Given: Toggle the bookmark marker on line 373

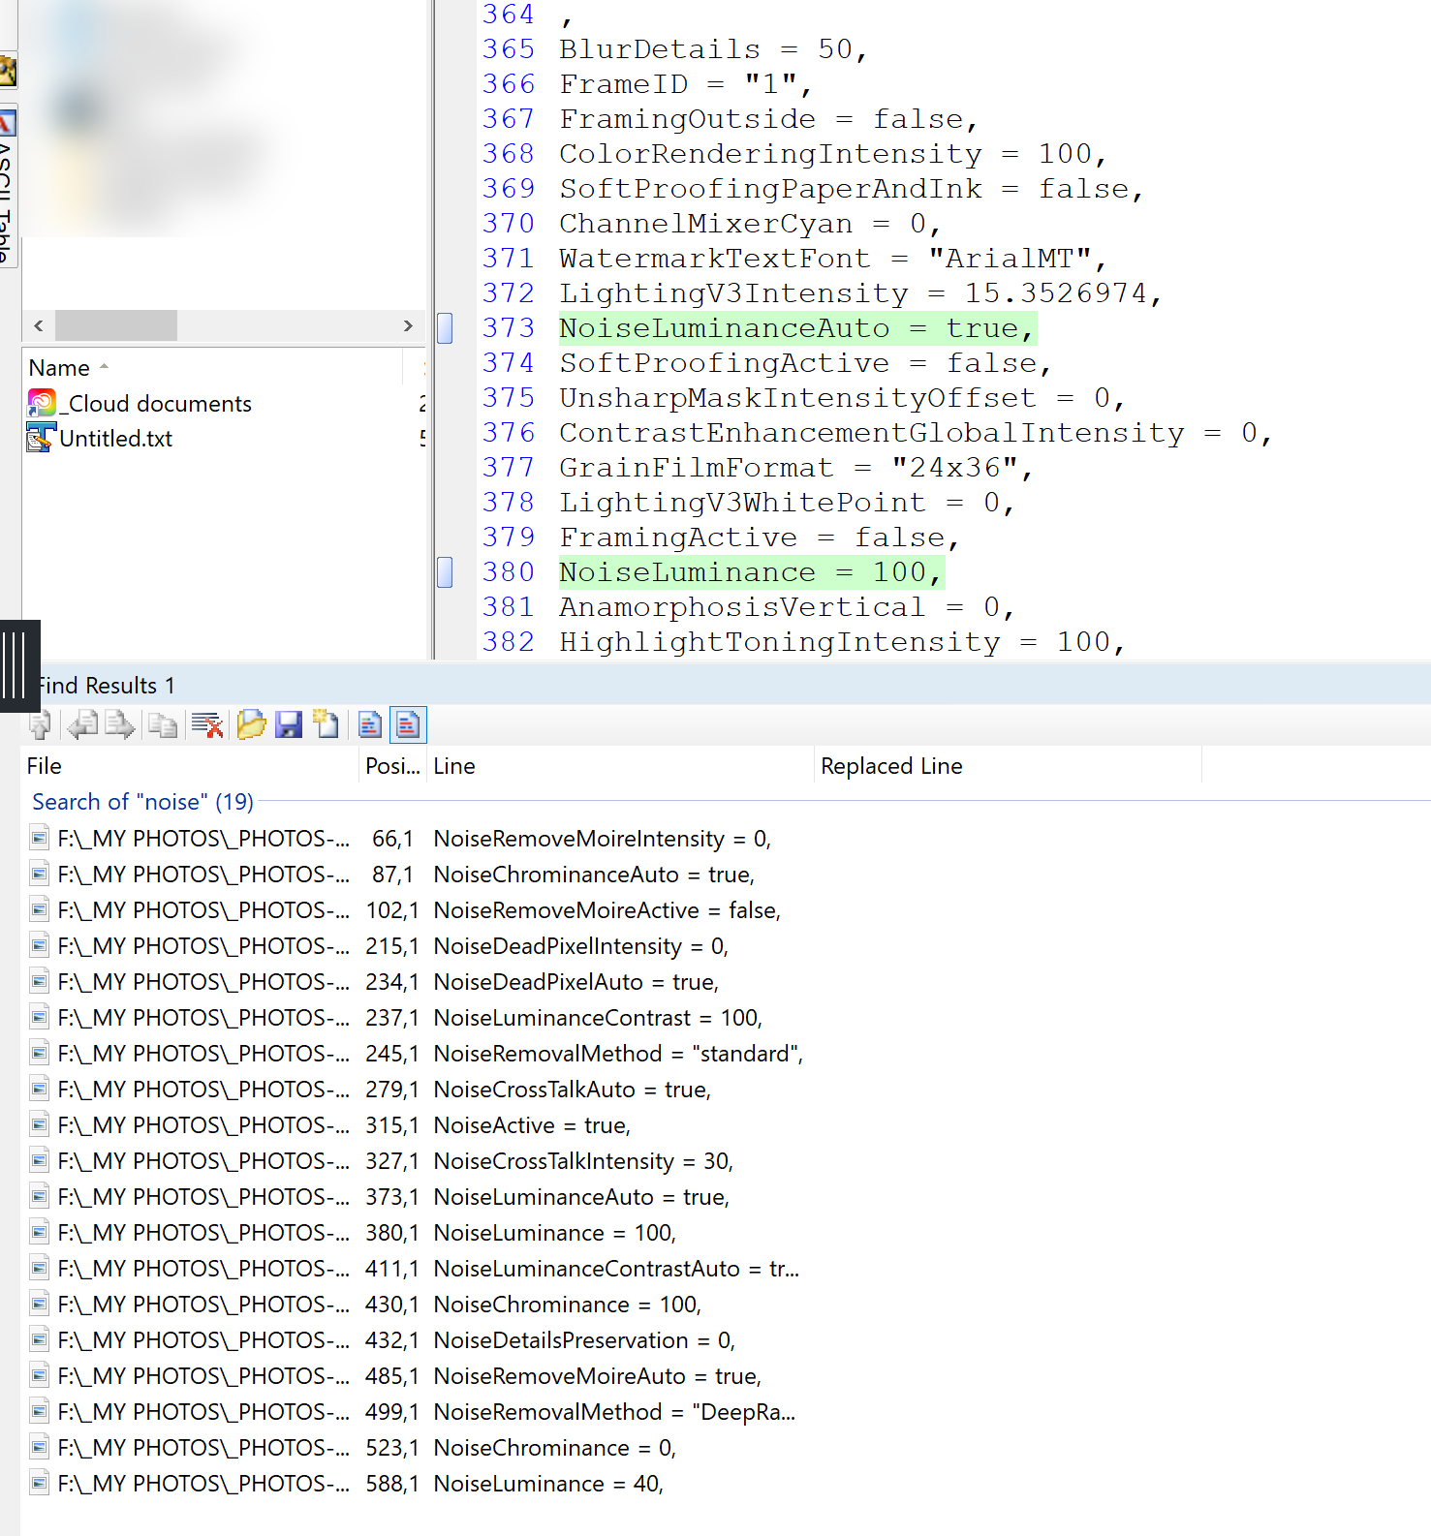Looking at the screenshot, I should pos(445,328).
